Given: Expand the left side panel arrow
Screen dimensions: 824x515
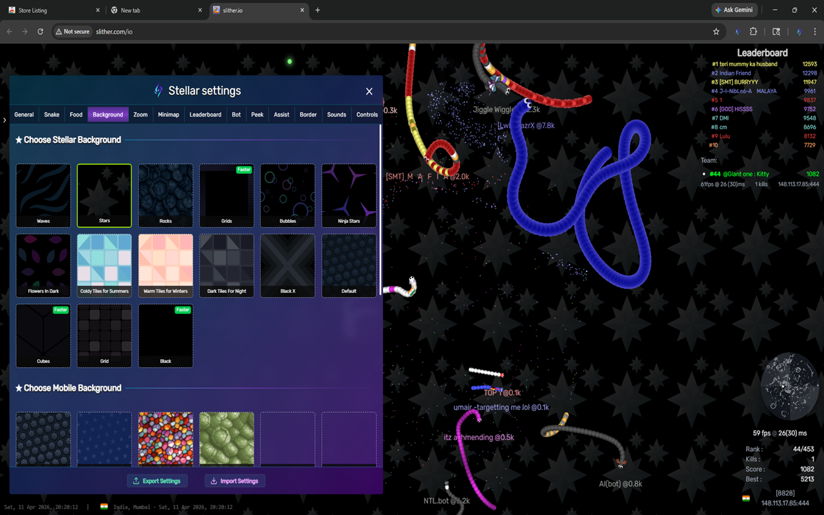Looking at the screenshot, I should [x=5, y=120].
